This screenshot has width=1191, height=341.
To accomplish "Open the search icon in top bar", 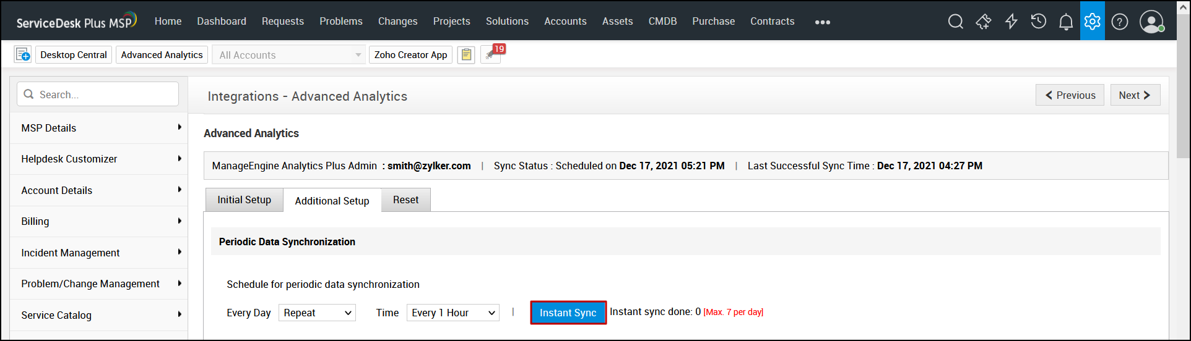I will [x=955, y=22].
